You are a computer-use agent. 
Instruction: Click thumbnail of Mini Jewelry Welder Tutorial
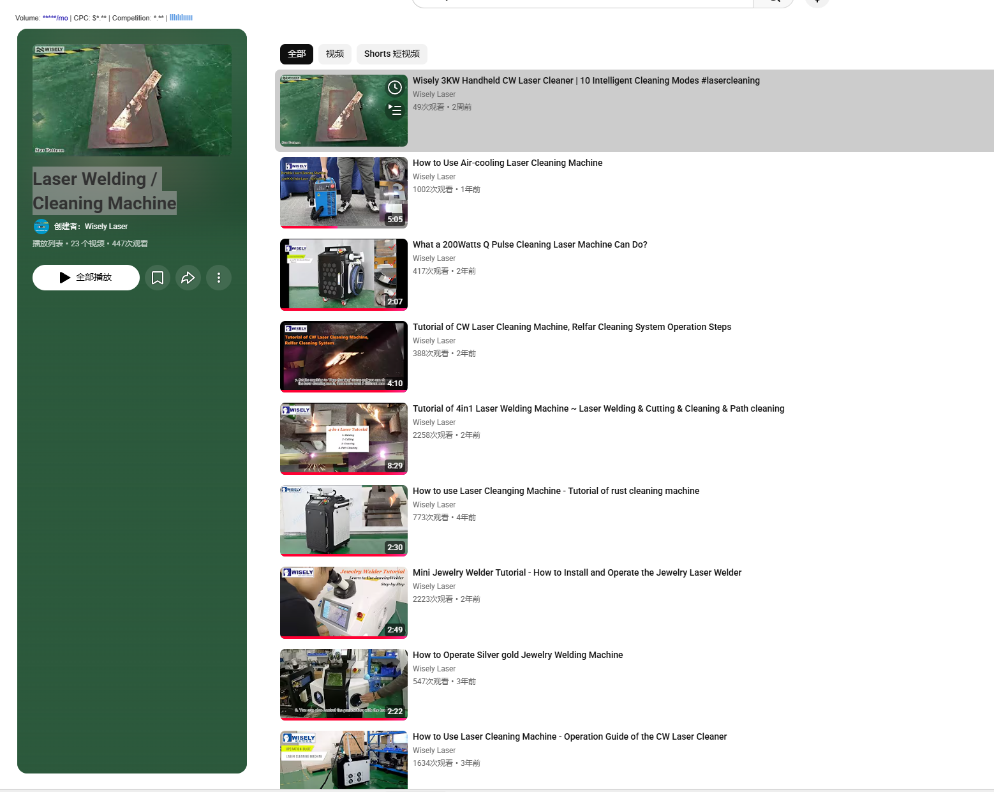pyautogui.click(x=344, y=602)
